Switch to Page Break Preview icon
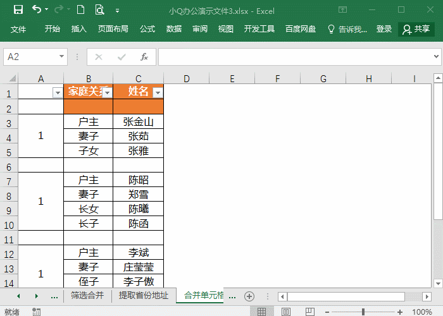 click(x=310, y=312)
